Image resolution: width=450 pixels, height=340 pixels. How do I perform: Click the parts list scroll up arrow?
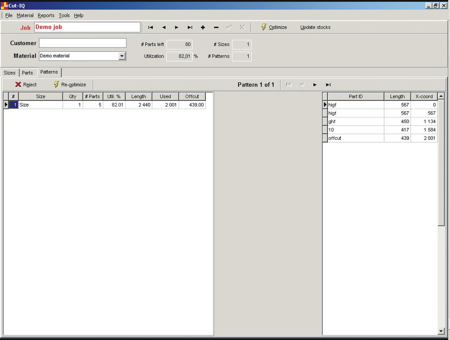[441, 96]
